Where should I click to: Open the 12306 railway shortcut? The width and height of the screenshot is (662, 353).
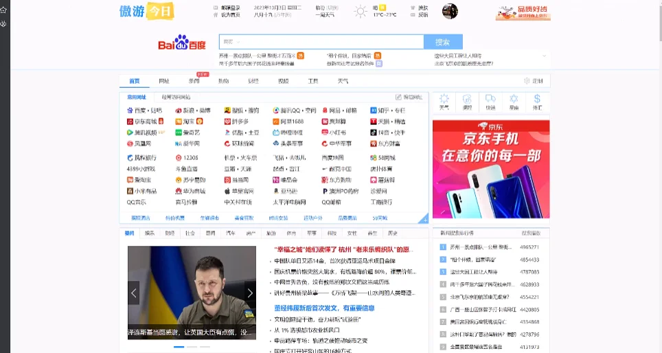(x=187, y=158)
